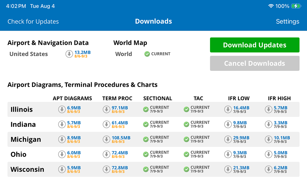Select the Illinois row label

click(22, 110)
